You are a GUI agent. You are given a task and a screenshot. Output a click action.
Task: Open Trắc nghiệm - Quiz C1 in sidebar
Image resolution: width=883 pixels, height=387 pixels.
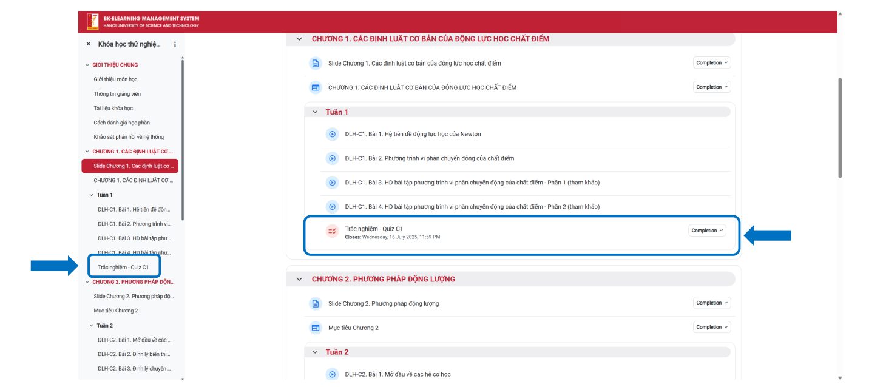pyautogui.click(x=123, y=268)
